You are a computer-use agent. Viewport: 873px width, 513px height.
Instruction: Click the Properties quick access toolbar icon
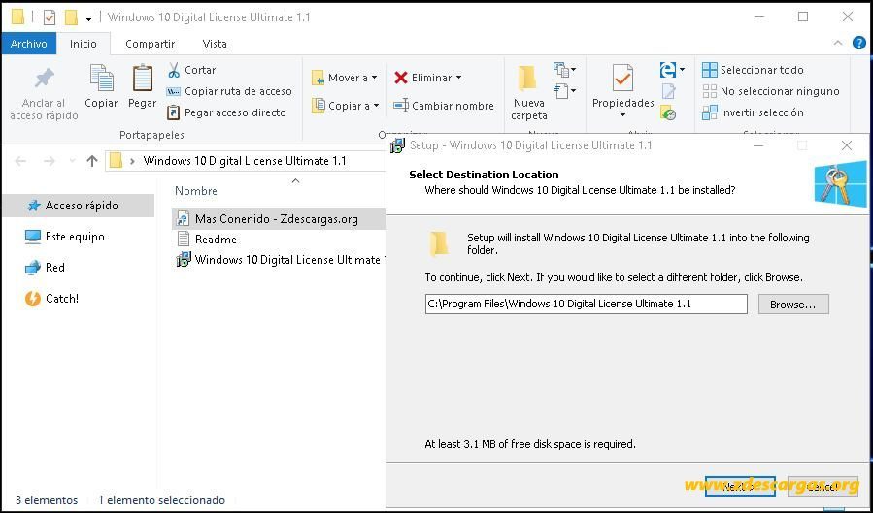(50, 17)
